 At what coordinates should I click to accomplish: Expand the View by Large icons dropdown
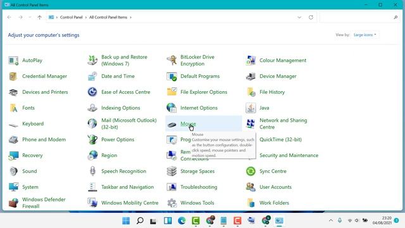(364, 35)
